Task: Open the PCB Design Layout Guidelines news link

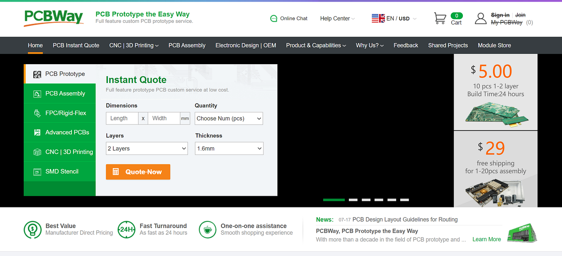Action: click(405, 219)
